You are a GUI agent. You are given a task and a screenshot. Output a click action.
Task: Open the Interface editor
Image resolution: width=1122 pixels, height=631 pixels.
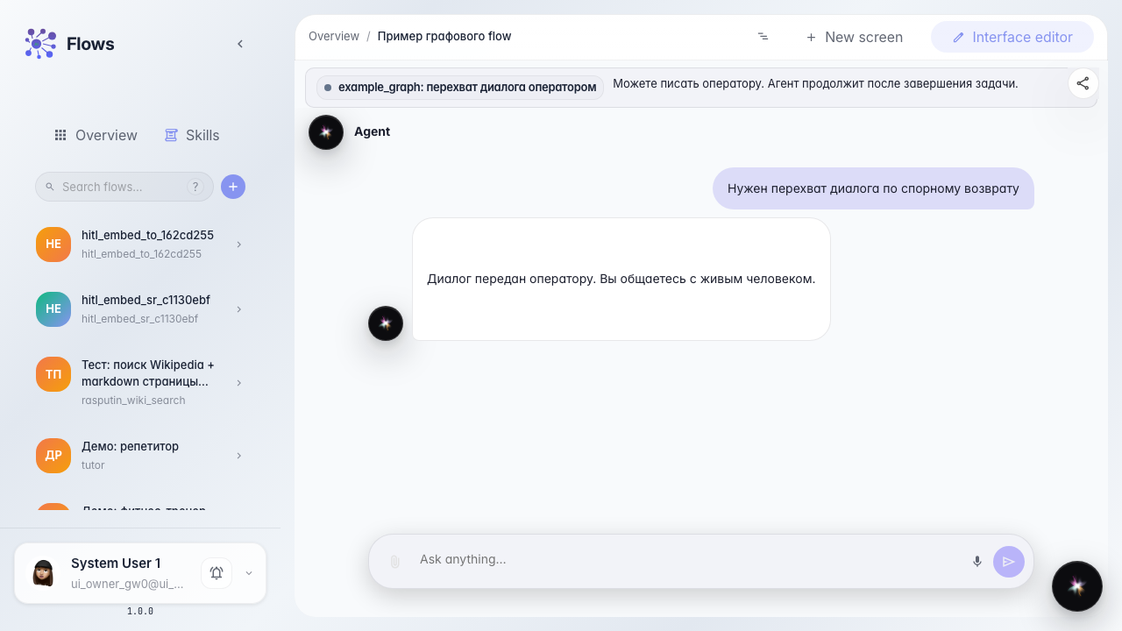pos(1012,37)
